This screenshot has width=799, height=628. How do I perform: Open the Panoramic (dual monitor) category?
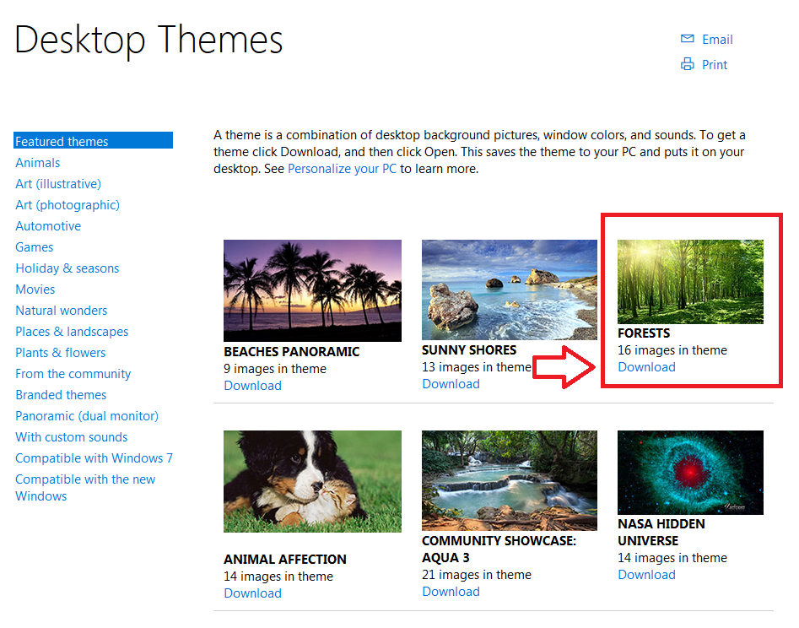[x=87, y=416]
